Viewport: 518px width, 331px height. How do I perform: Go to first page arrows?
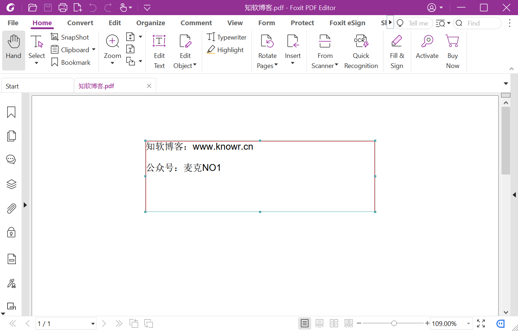pyautogui.click(x=13, y=323)
